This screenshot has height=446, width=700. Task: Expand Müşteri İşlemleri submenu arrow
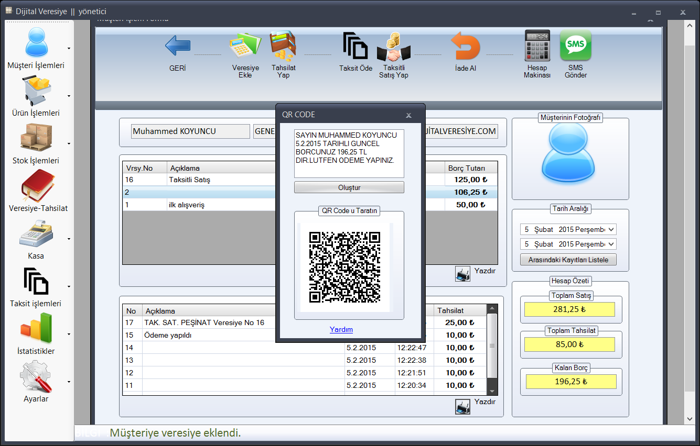[x=69, y=48]
